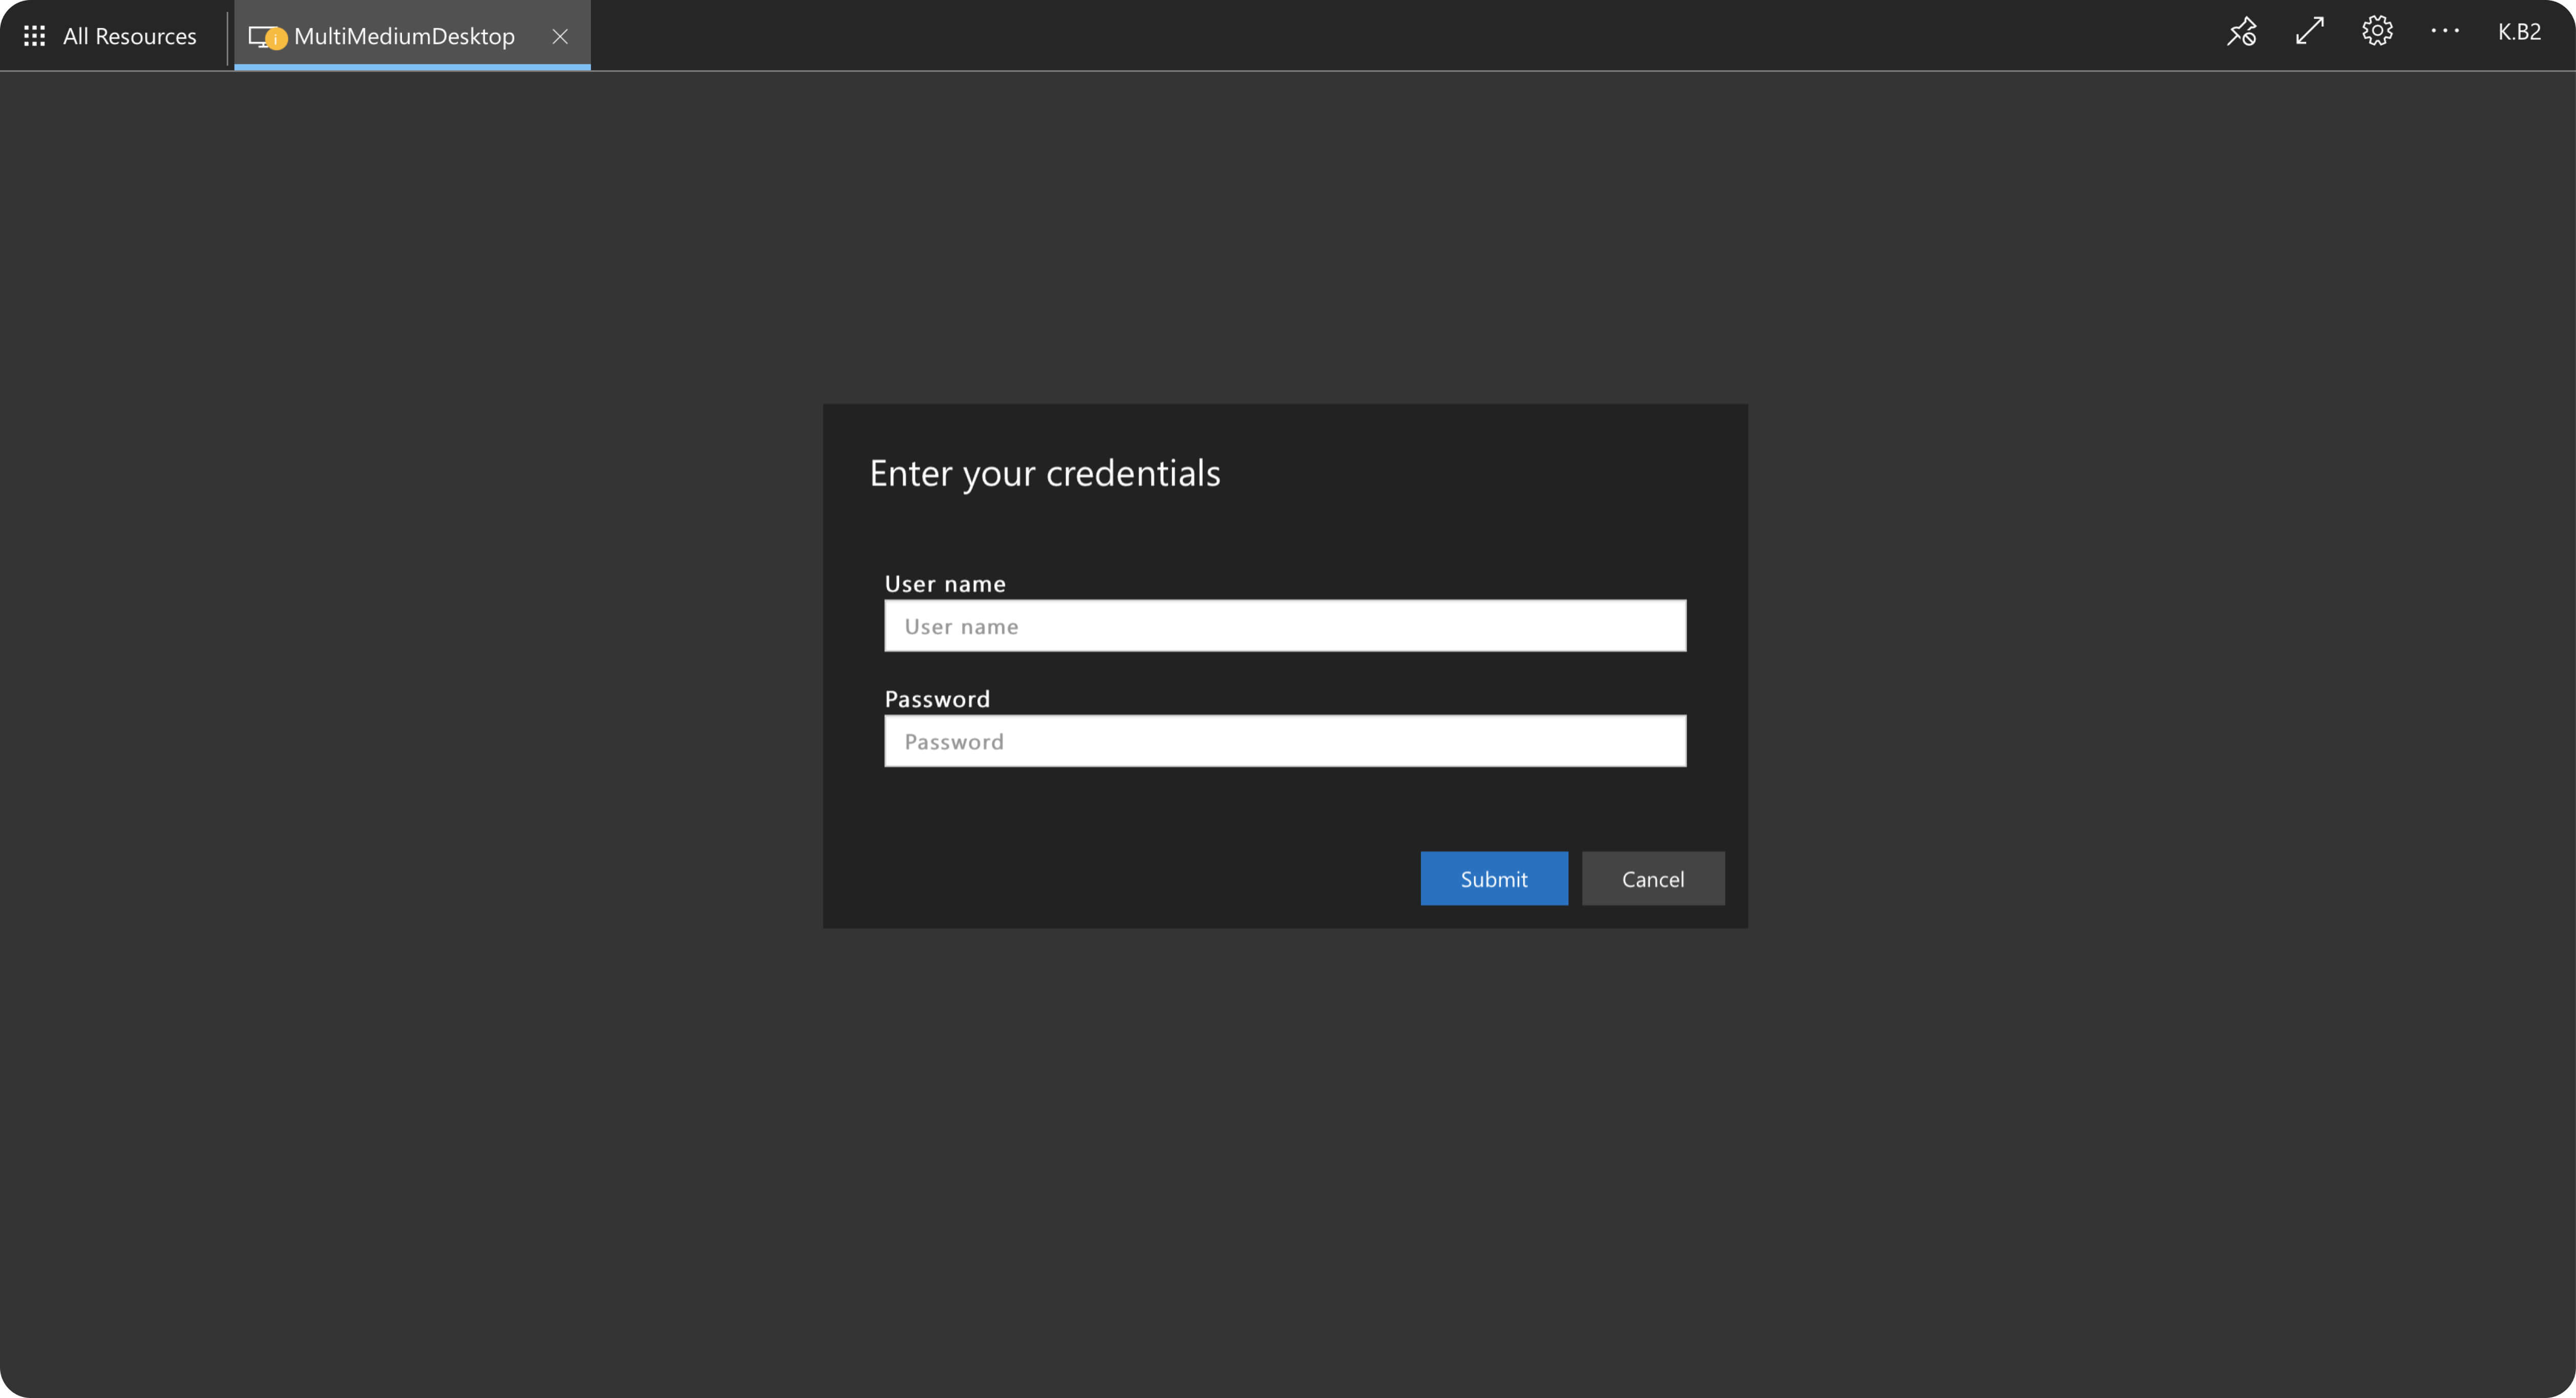The width and height of the screenshot is (2576, 1398).
Task: Open the All Resources grid icon
Action: pyautogui.click(x=34, y=36)
